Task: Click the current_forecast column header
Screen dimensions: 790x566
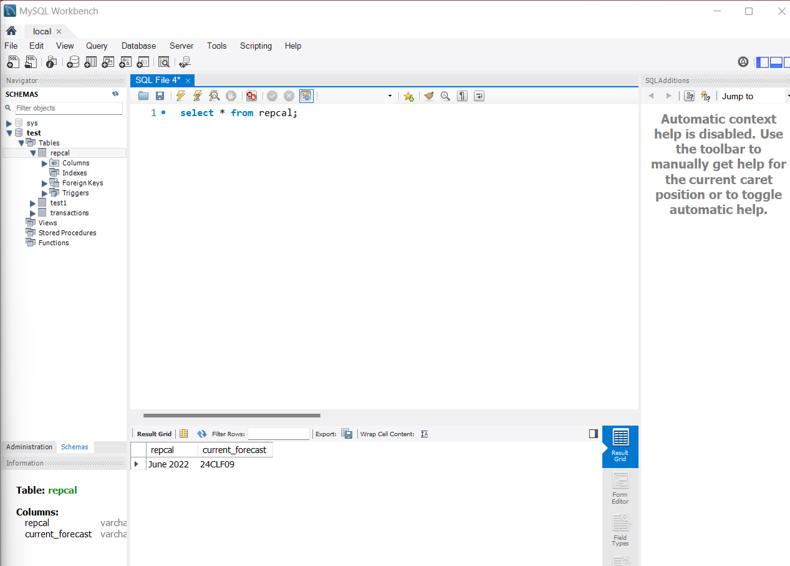Action: (x=234, y=450)
